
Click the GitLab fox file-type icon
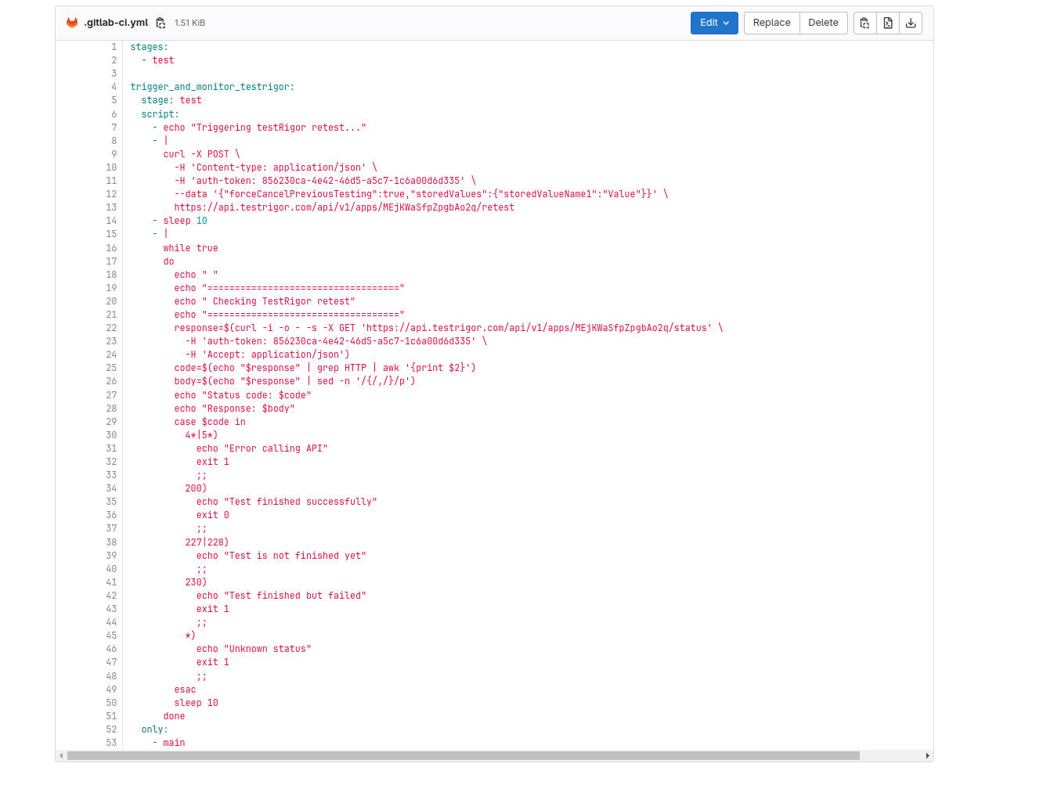72,23
